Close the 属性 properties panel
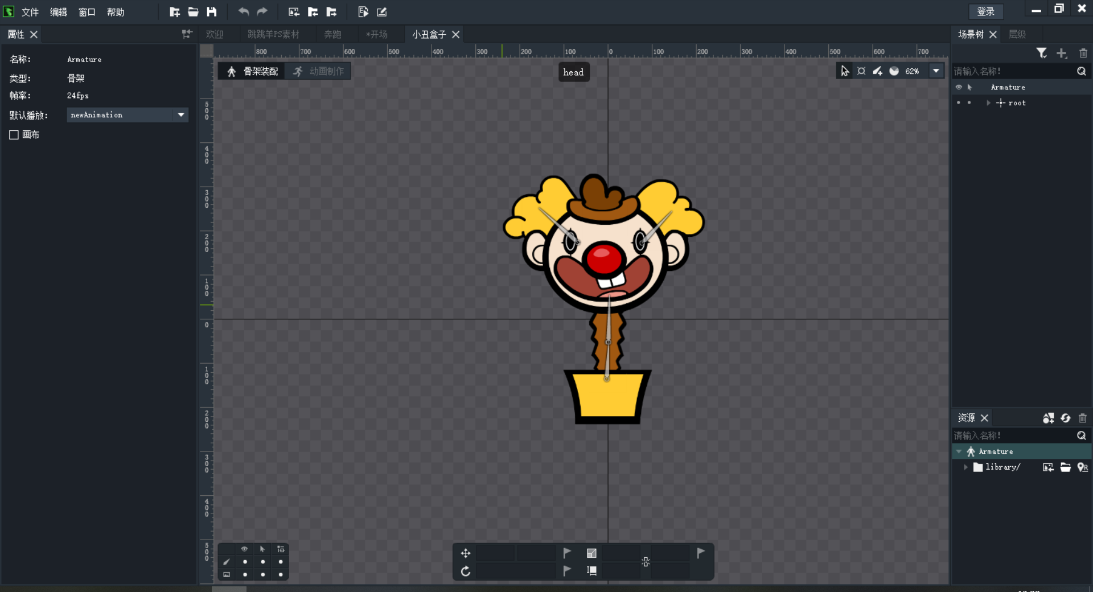The height and width of the screenshot is (592, 1093). point(34,34)
